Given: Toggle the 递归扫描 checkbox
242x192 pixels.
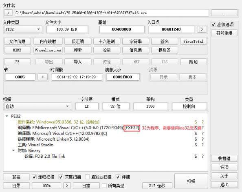Looking at the screenshot, I should (x=34, y=177).
